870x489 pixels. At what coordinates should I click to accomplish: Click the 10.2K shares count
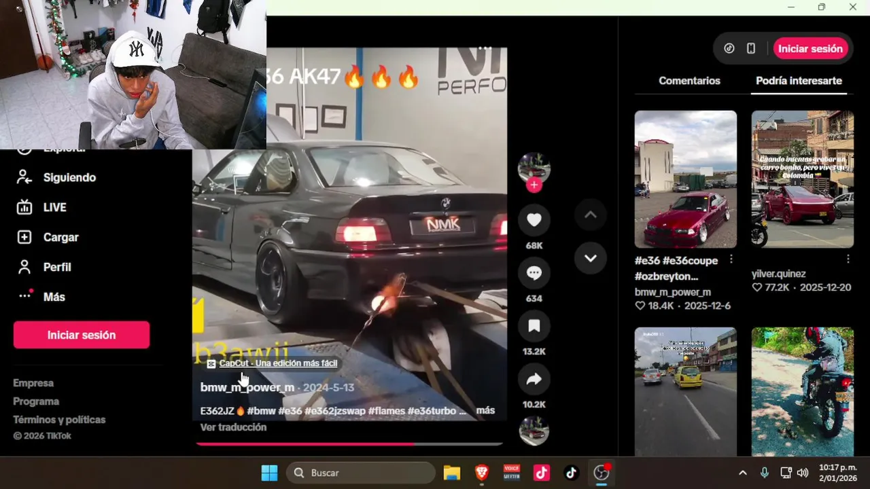click(534, 404)
